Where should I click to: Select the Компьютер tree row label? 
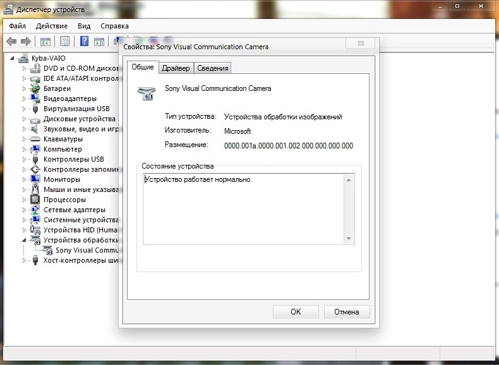(x=63, y=149)
